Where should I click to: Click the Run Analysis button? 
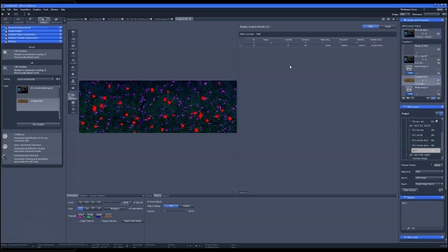tap(38, 125)
